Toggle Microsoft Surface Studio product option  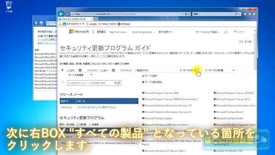228,118
